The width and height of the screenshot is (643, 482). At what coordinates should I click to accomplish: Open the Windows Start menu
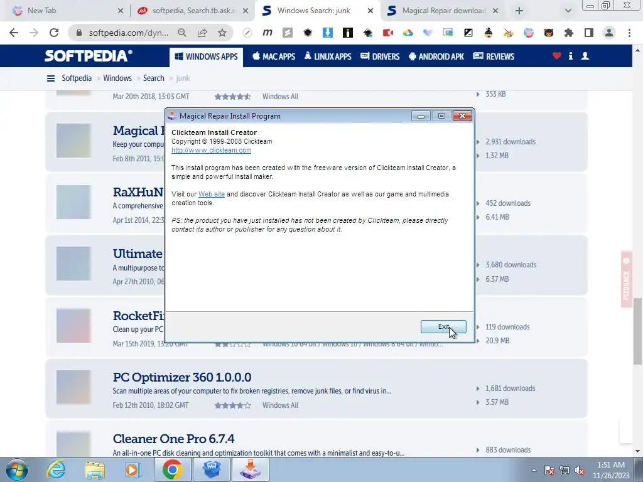click(17, 469)
